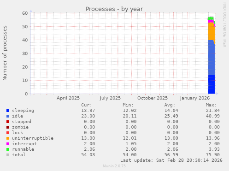Click idle average value 25.49
This screenshot has height=171, width=229.
pyautogui.click(x=171, y=116)
